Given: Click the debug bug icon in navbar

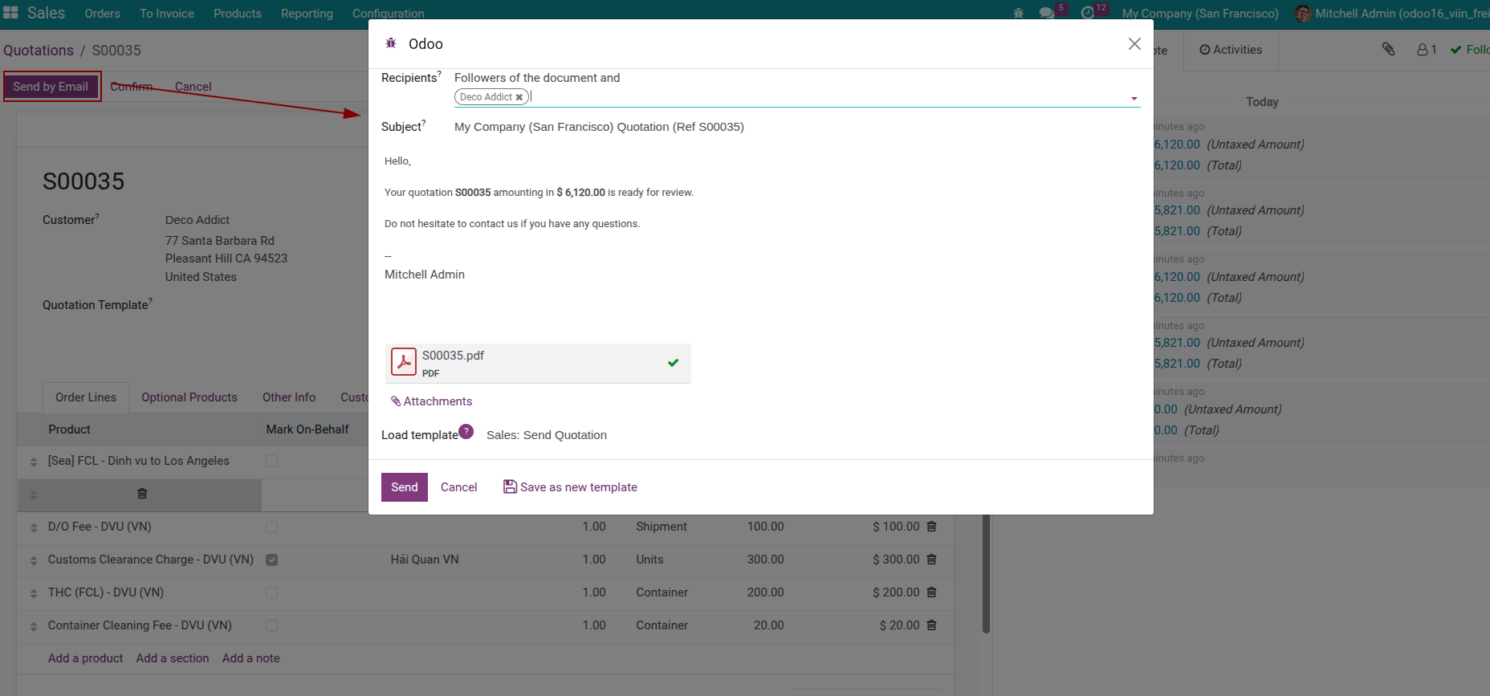Looking at the screenshot, I should click(1019, 14).
